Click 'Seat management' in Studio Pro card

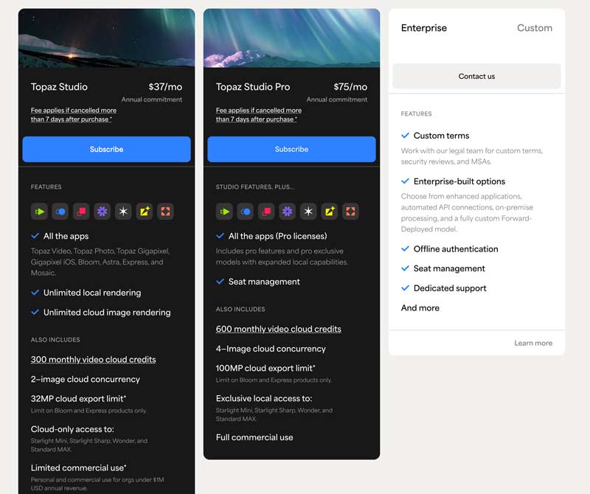[264, 282]
